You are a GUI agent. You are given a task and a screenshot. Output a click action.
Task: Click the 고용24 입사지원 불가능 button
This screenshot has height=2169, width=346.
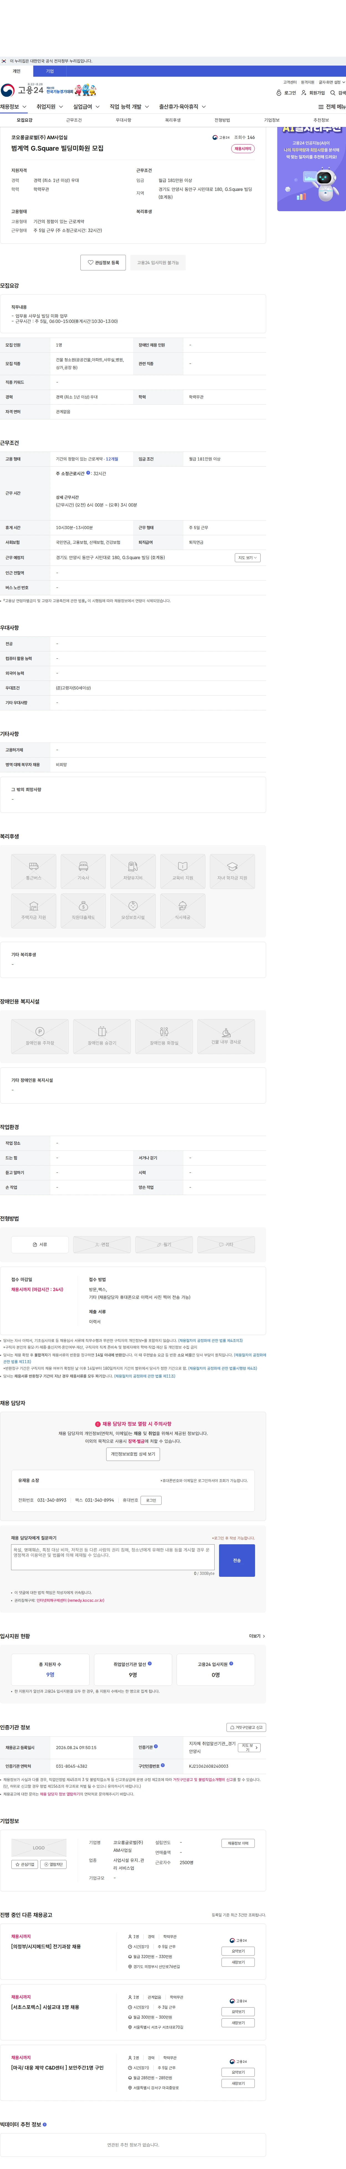[x=158, y=263]
